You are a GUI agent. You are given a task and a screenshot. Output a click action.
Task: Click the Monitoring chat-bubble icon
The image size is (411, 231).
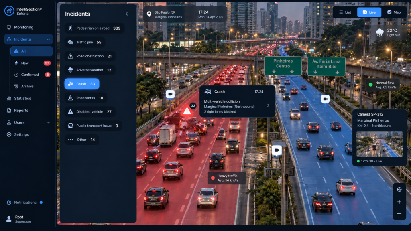point(9,27)
